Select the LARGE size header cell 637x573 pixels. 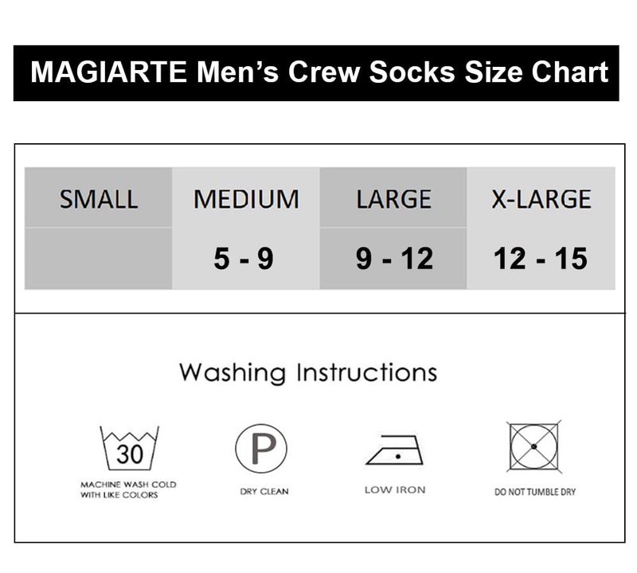393,197
